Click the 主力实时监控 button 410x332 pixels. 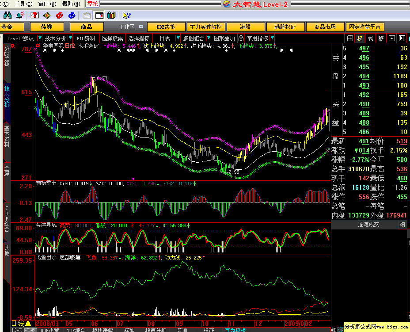(x=205, y=27)
